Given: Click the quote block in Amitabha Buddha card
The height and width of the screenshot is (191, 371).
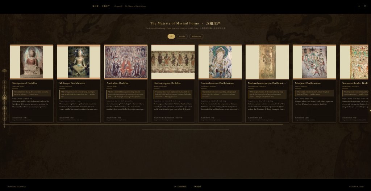Looking at the screenshot, I should point(126,94).
